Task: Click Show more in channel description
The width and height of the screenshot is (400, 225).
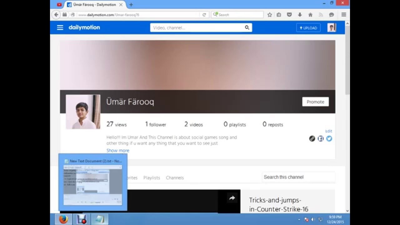Action: click(118, 150)
